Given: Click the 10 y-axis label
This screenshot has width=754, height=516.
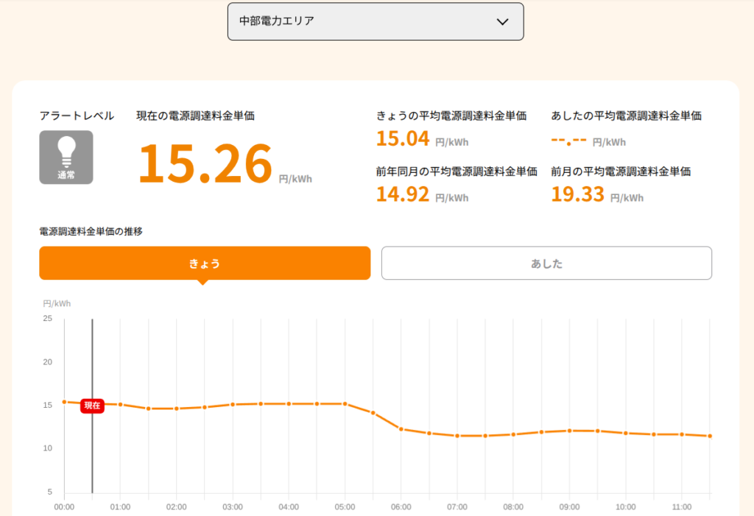Looking at the screenshot, I should [x=48, y=448].
